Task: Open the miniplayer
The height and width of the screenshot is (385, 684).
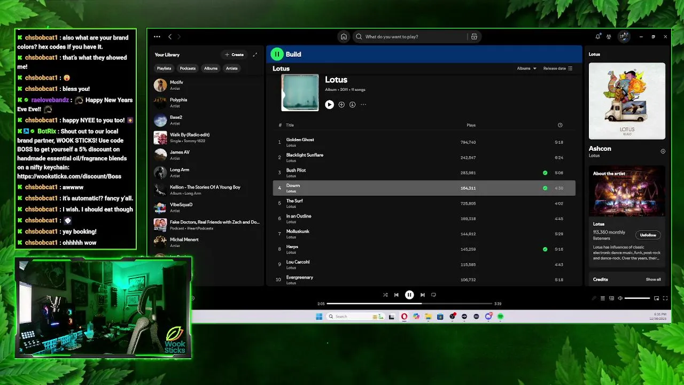Action: point(657,298)
